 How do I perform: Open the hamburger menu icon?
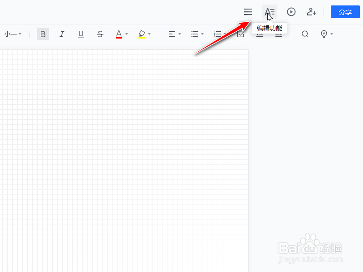pyautogui.click(x=248, y=12)
